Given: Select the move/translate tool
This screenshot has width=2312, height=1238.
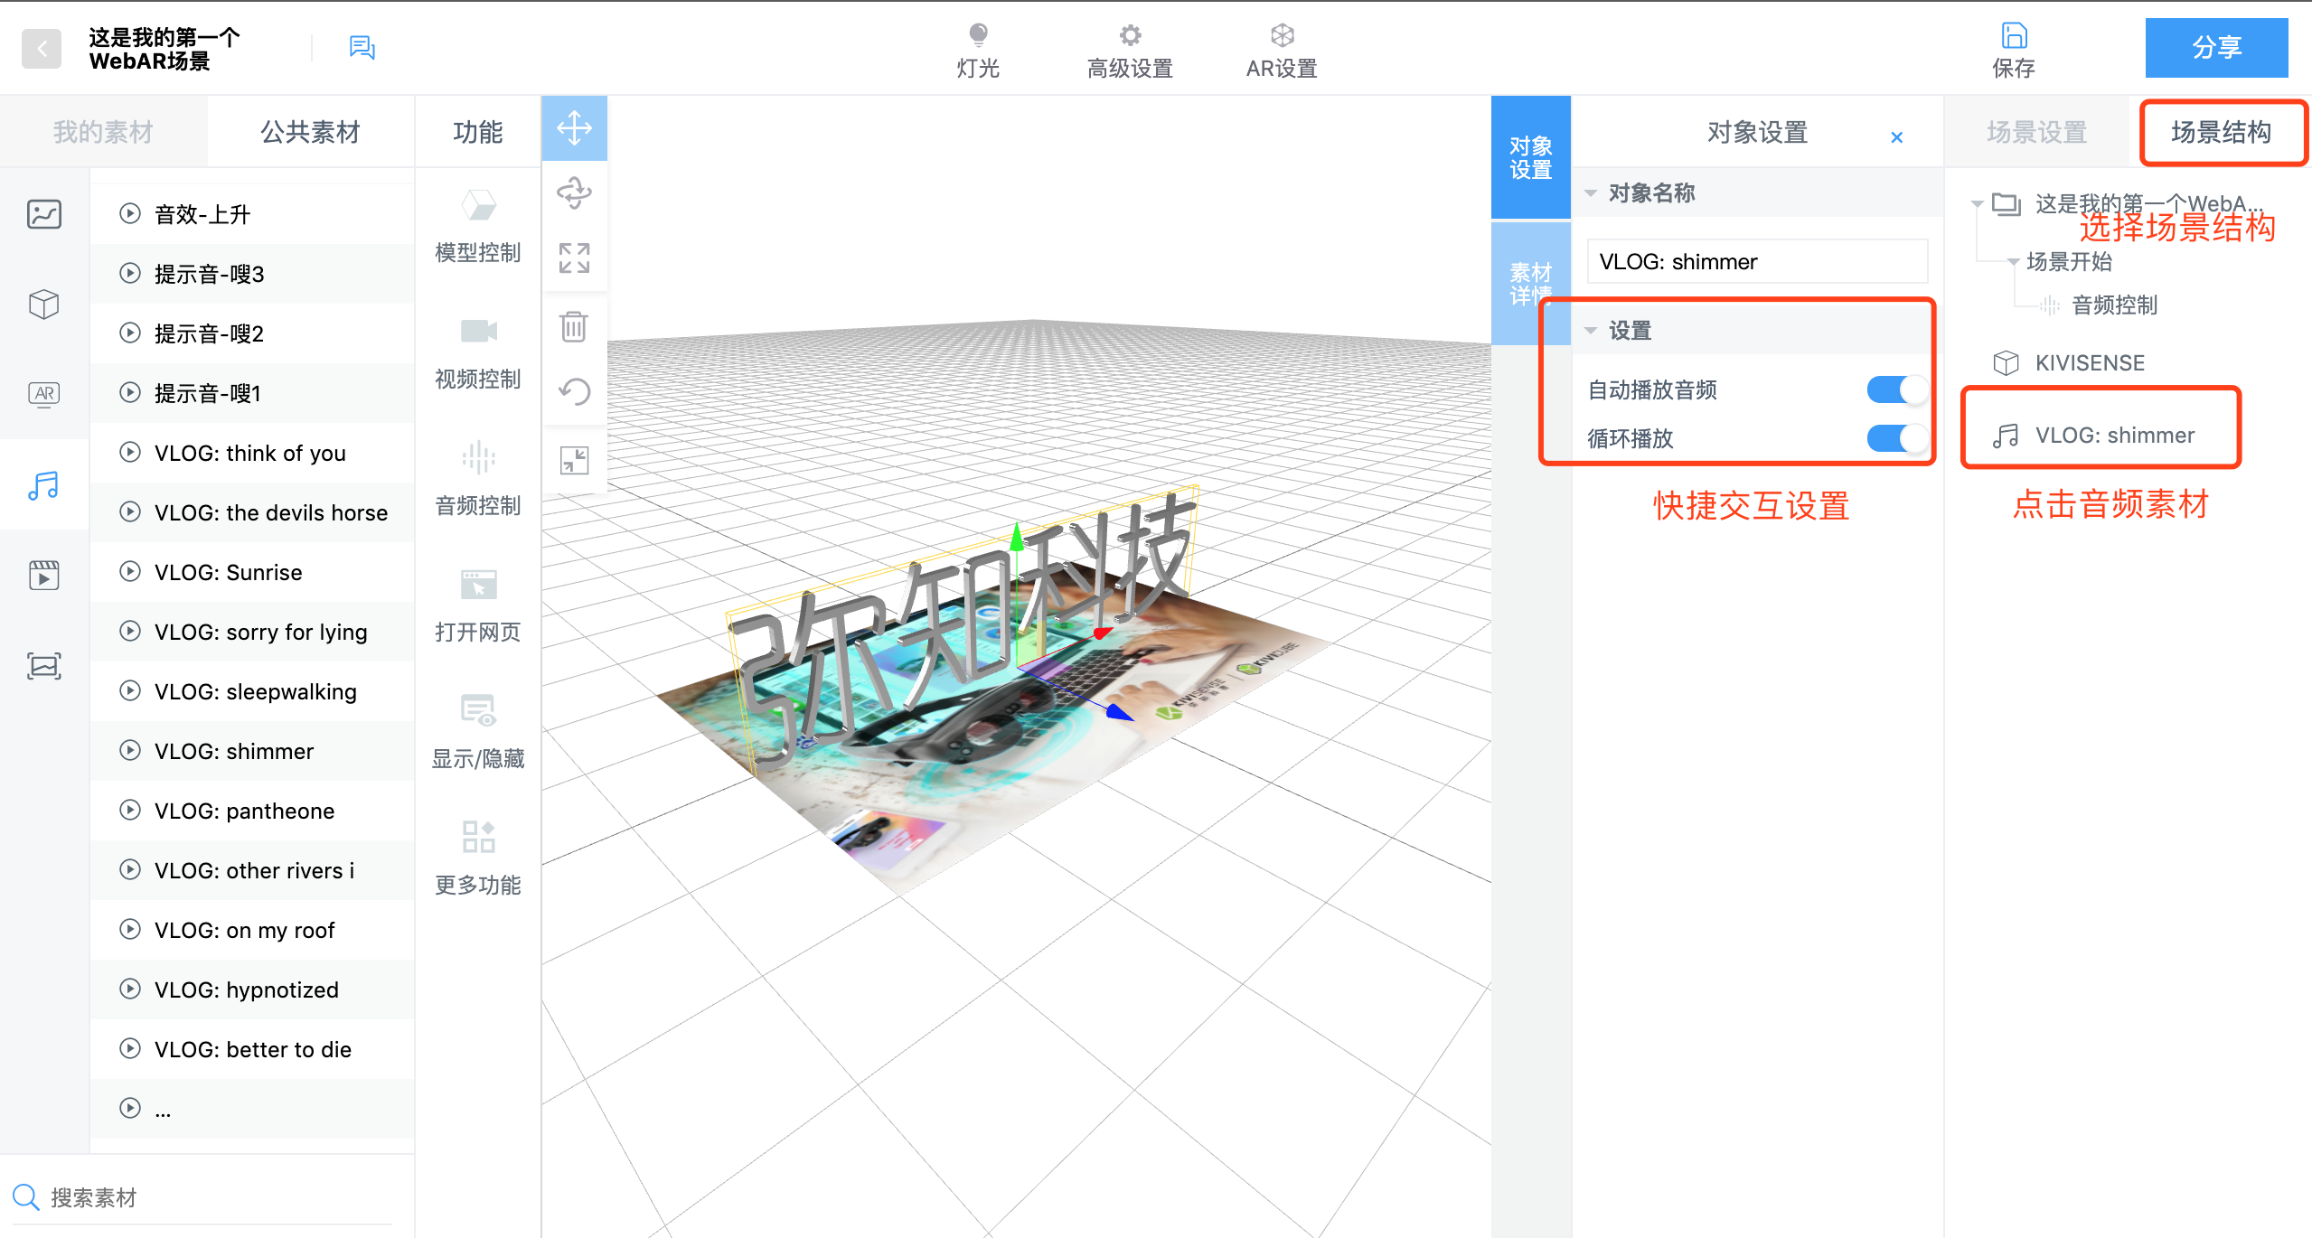Looking at the screenshot, I should click(574, 128).
